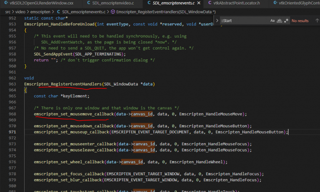Click highlighted canvas_id on line 976

[x=132, y=162]
